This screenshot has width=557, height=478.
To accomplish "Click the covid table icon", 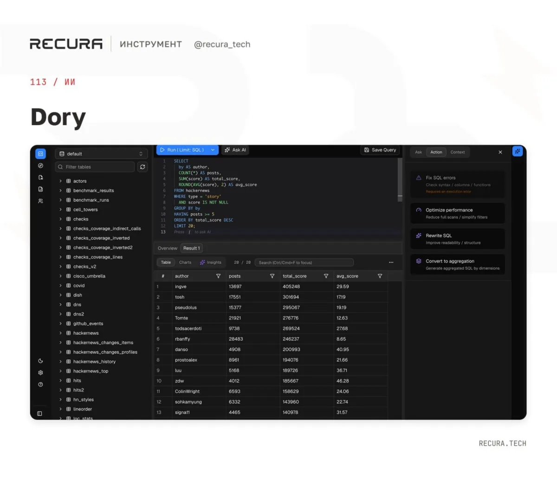I will [x=69, y=286].
